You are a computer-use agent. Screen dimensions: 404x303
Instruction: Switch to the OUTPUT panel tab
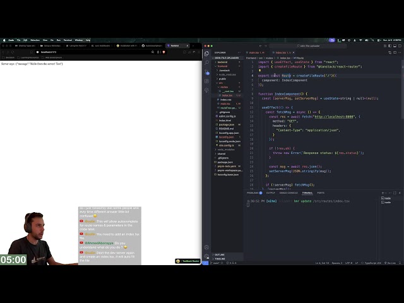[x=271, y=193]
